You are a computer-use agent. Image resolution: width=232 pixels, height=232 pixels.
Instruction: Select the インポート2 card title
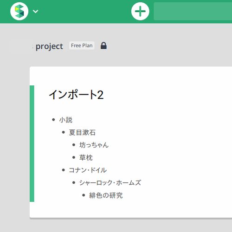tap(76, 95)
